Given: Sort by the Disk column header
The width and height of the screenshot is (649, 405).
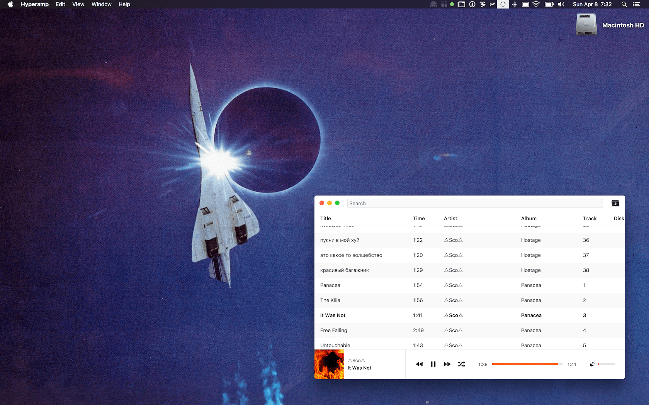Looking at the screenshot, I should pos(619,218).
